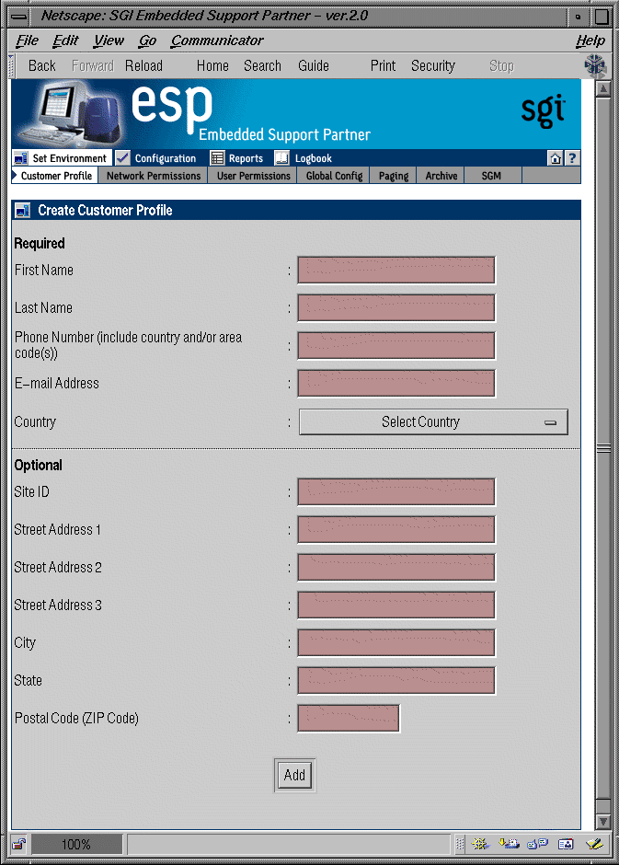Click the Logbook book icon

281,158
